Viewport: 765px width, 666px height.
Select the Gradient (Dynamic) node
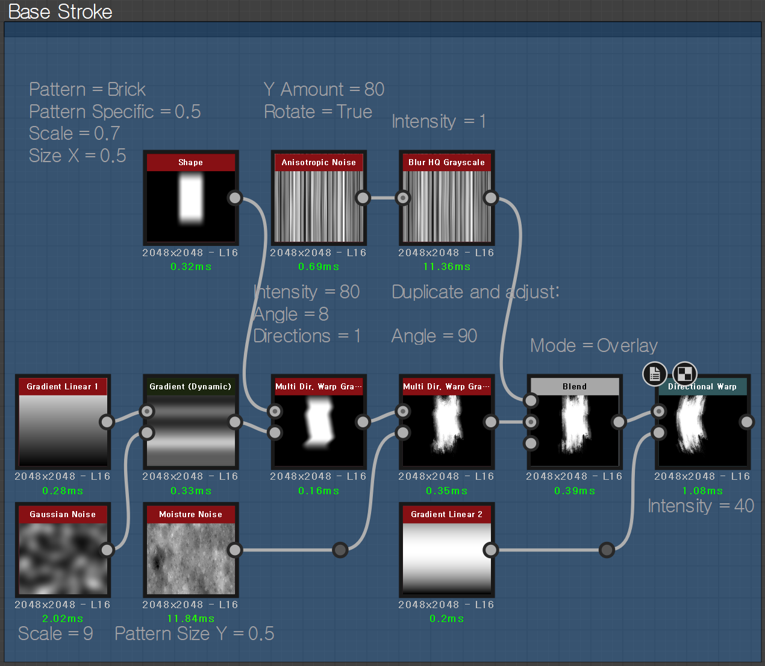click(x=191, y=422)
